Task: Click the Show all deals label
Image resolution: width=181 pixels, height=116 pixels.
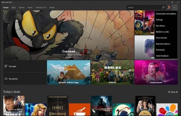Action: (174, 92)
